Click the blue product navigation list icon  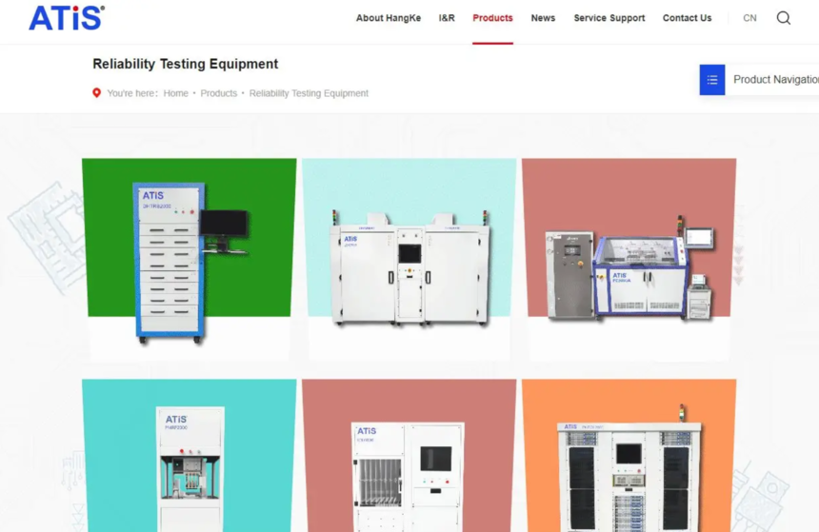tap(712, 80)
